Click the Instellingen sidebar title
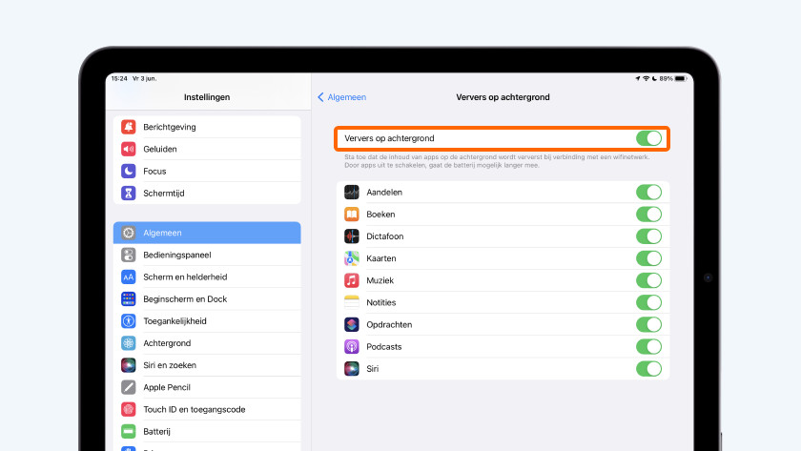The height and width of the screenshot is (451, 801). coord(207,97)
